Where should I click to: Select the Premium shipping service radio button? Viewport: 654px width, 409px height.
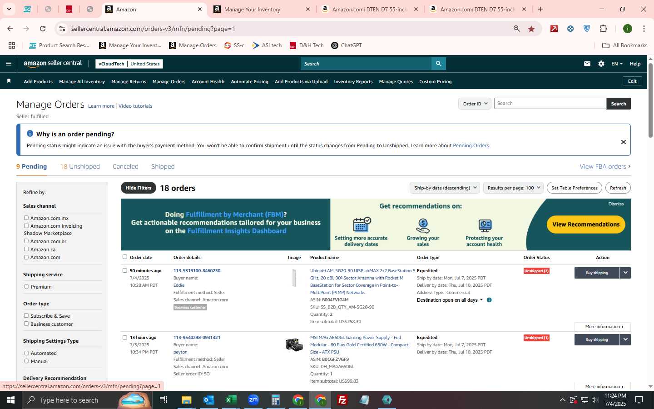pos(26,287)
